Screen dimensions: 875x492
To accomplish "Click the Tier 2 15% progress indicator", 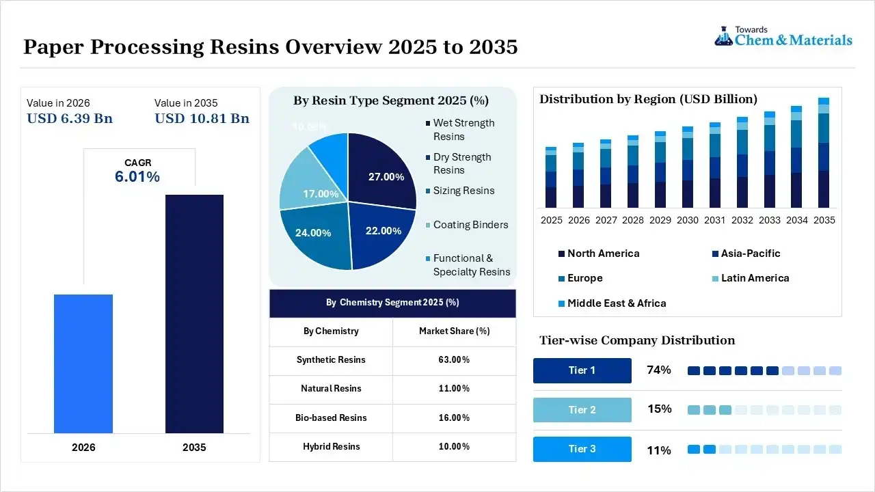I will pyautogui.click(x=764, y=410).
